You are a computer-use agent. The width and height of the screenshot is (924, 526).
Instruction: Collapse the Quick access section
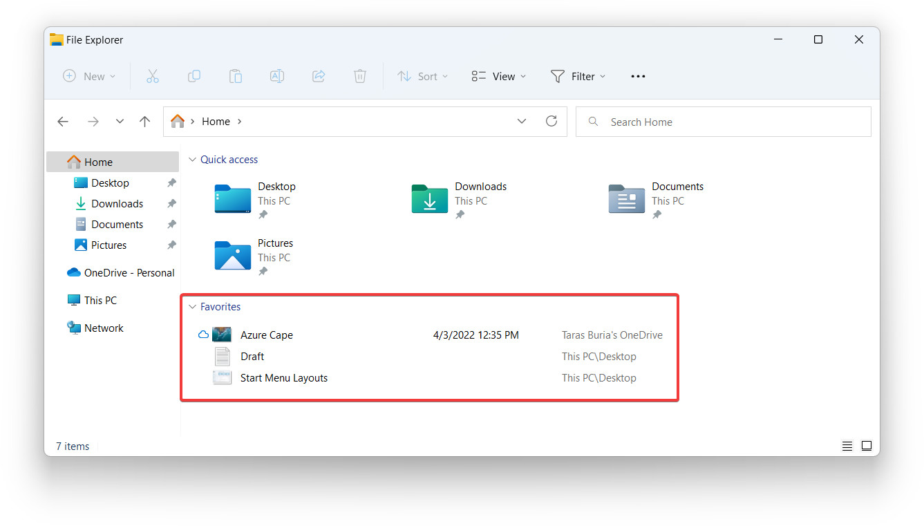(192, 159)
